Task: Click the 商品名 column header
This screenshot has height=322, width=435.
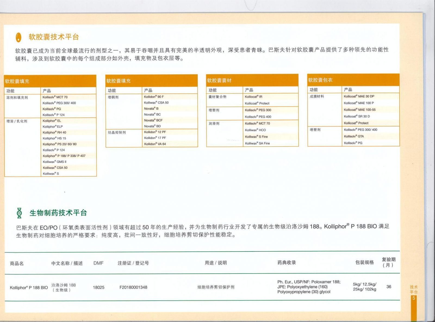Action: coord(17,263)
